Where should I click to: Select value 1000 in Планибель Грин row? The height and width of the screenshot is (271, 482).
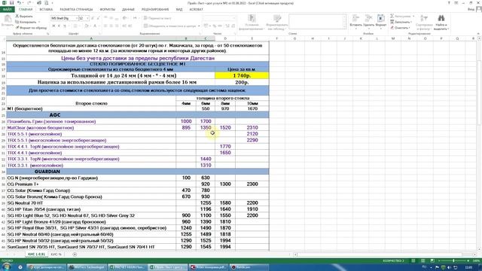pyautogui.click(x=186, y=121)
